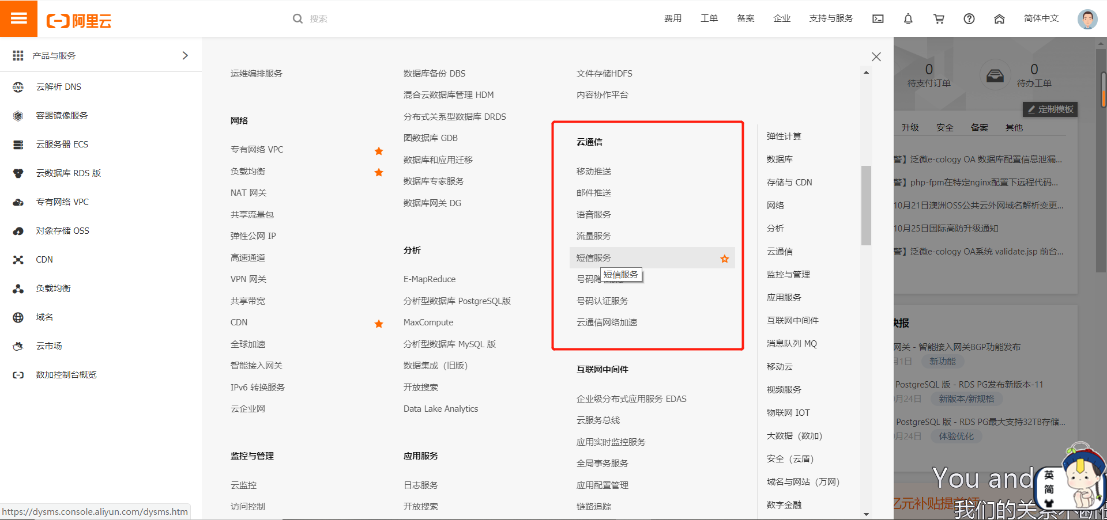
Task: Click the 定制模板 button
Action: 1050,109
